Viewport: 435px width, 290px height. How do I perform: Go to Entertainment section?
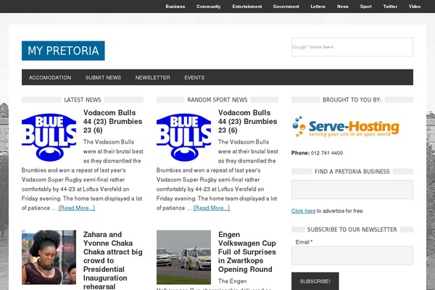(x=247, y=7)
